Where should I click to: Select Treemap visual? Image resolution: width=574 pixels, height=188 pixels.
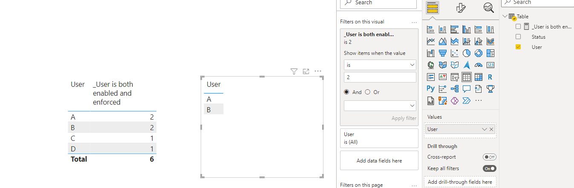490,53
